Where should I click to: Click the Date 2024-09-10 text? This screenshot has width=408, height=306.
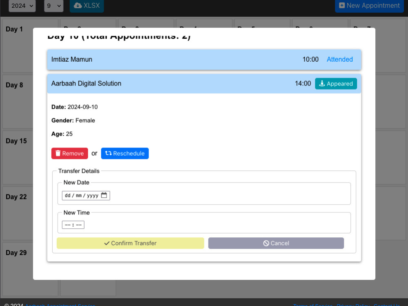coord(74,107)
